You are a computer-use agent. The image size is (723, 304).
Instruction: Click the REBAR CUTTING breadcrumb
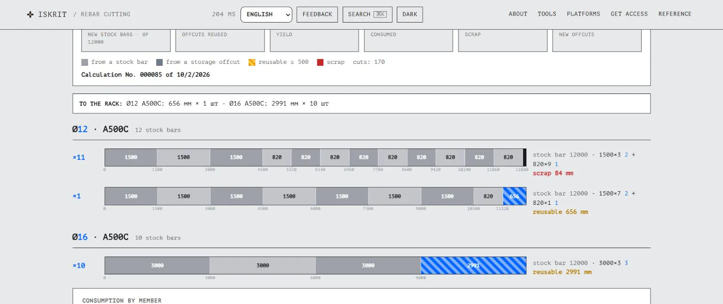click(x=105, y=15)
